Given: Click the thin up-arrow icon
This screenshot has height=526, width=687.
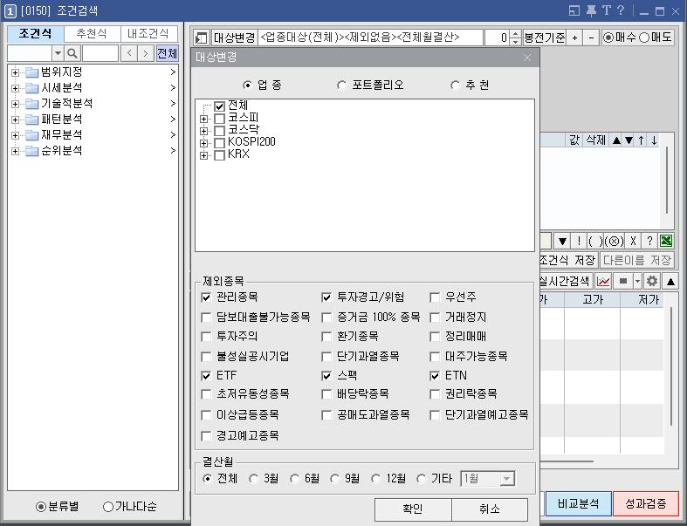Looking at the screenshot, I should point(642,140).
